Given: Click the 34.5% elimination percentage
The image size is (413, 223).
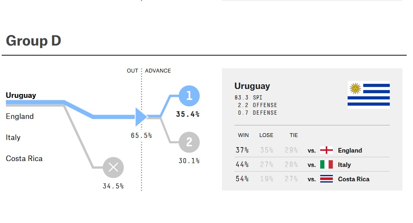Looking at the screenshot, I should [x=113, y=186].
